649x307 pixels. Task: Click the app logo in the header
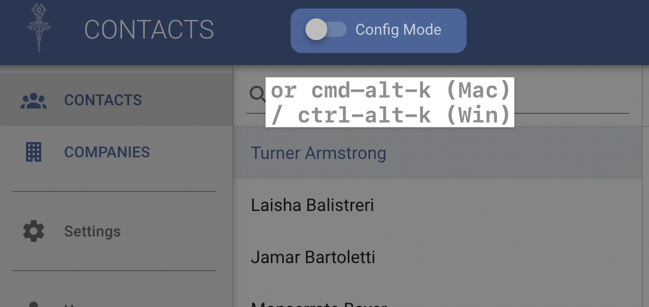click(39, 29)
